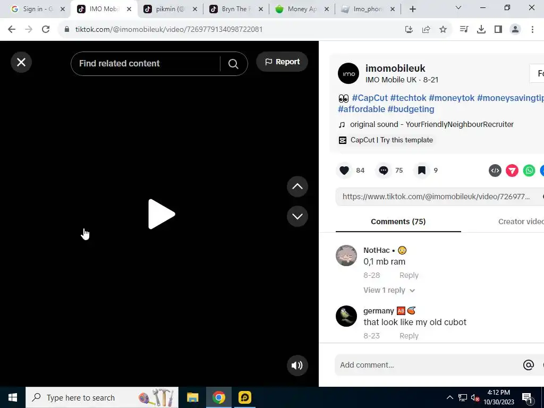Play the video with the center play button

click(161, 214)
